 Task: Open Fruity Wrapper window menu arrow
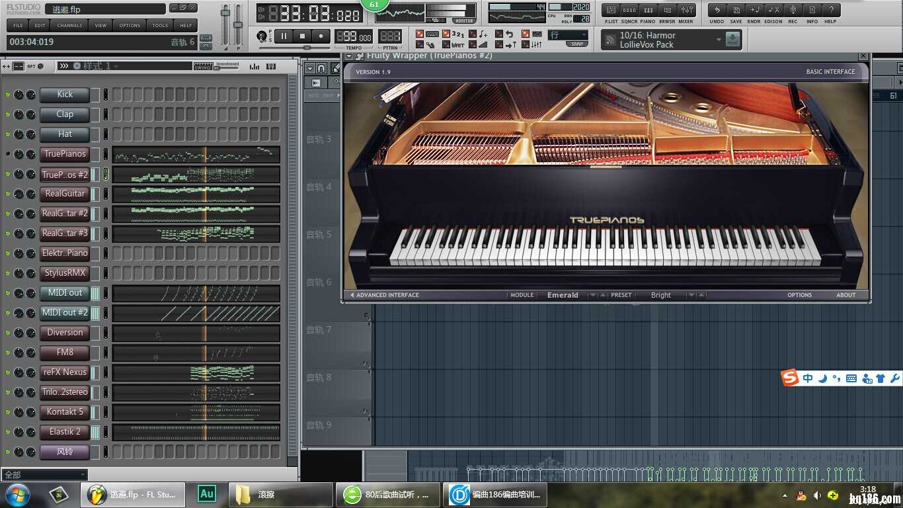pos(349,56)
